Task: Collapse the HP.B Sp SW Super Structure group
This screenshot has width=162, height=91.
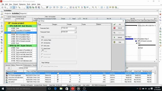Action: (x=7, y=45)
